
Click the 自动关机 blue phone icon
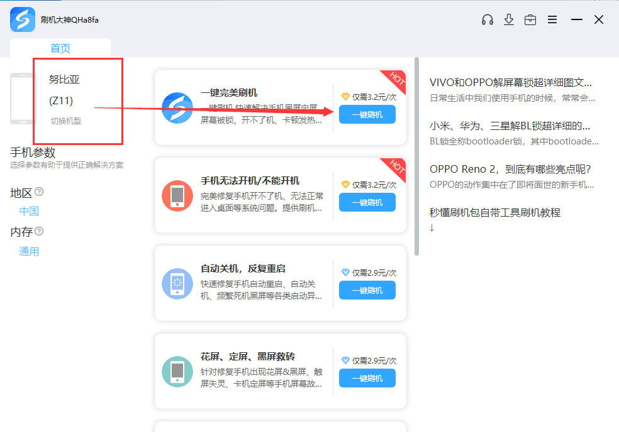pos(177,284)
